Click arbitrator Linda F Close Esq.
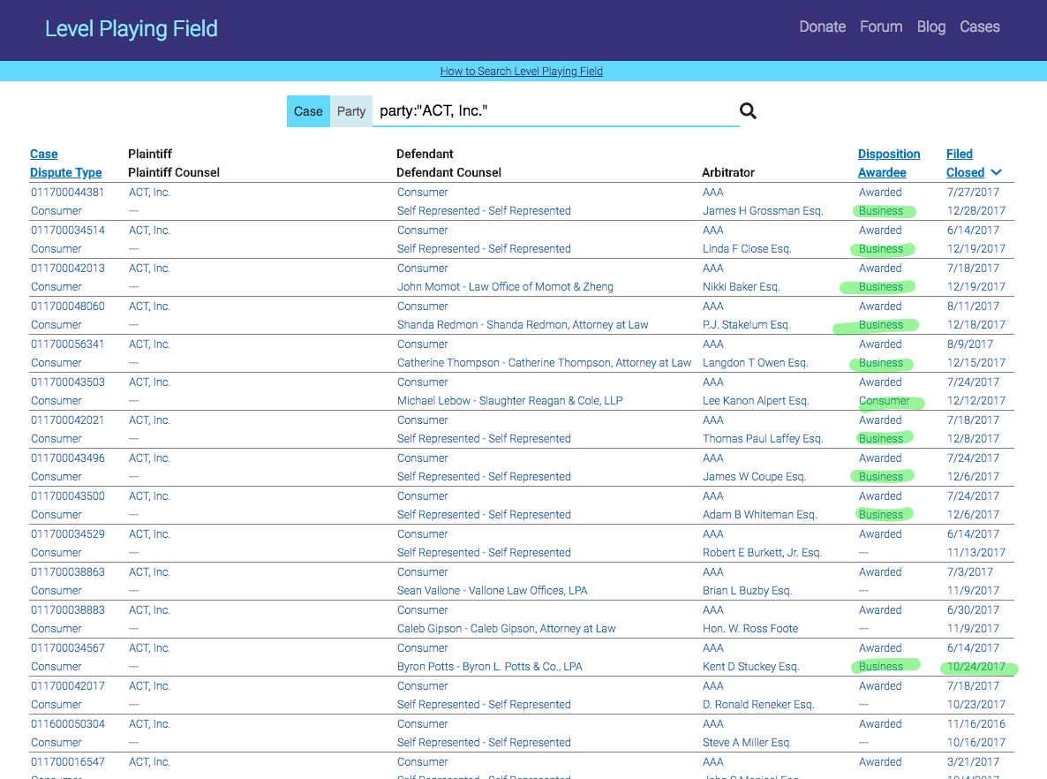The width and height of the screenshot is (1047, 779). pos(747,249)
